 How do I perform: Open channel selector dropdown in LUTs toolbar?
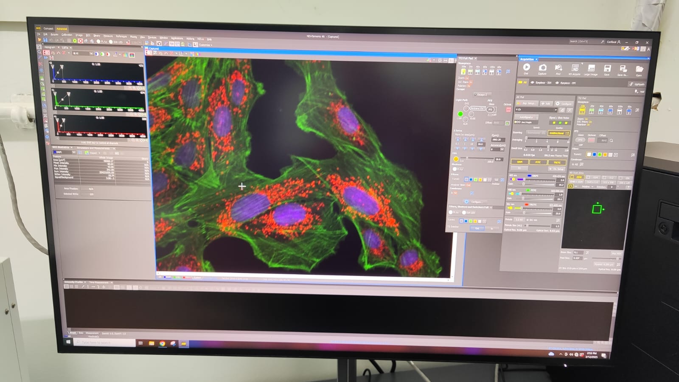pos(83,53)
